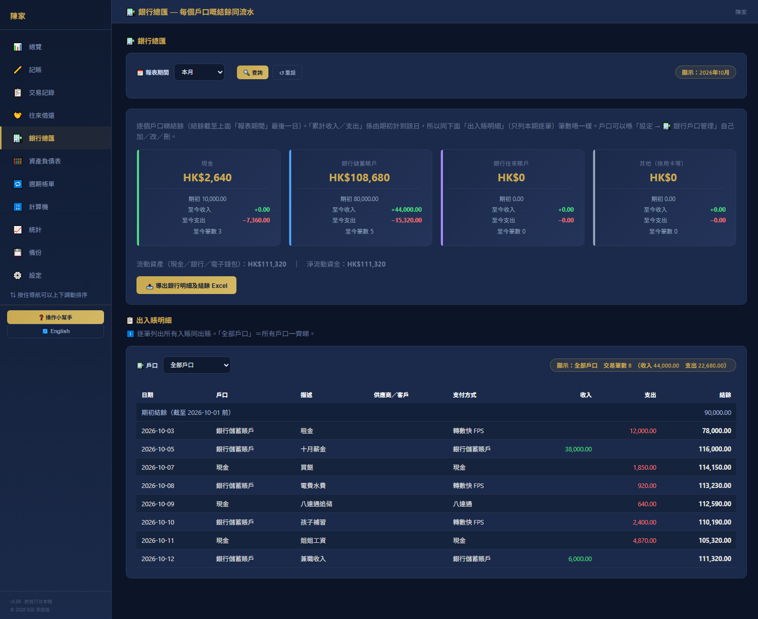Image resolution: width=758 pixels, height=619 pixels.
Task: Click the 八達通追儲 description cell
Action: tap(317, 504)
